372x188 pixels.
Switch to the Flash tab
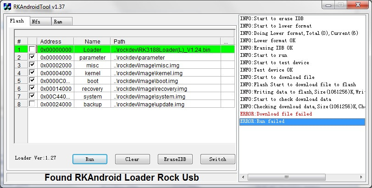18,21
